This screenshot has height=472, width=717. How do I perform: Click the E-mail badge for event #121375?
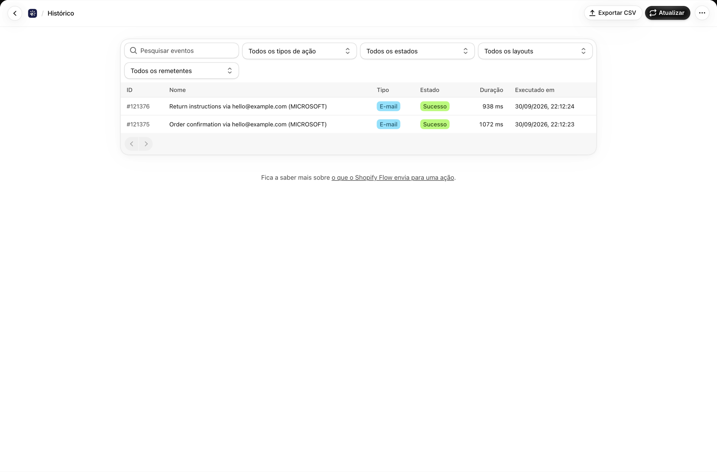coord(388,124)
